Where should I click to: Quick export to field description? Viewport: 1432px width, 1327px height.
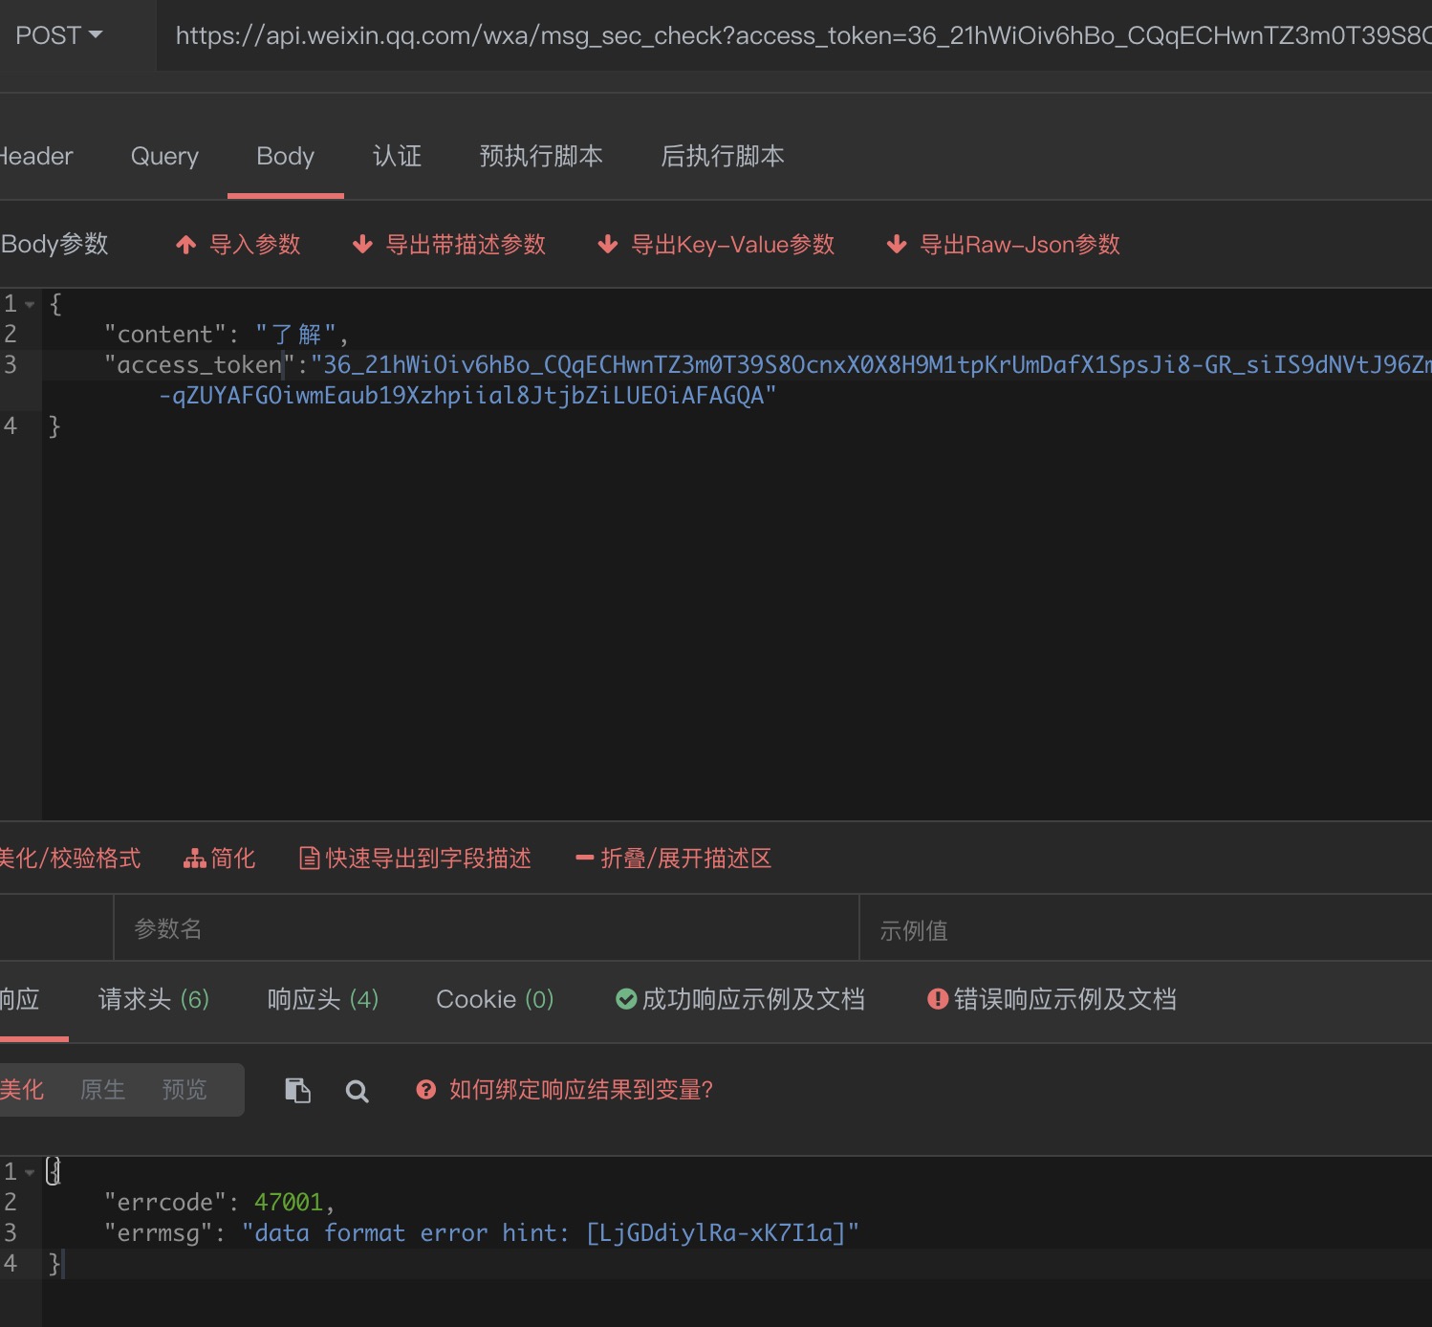click(415, 859)
